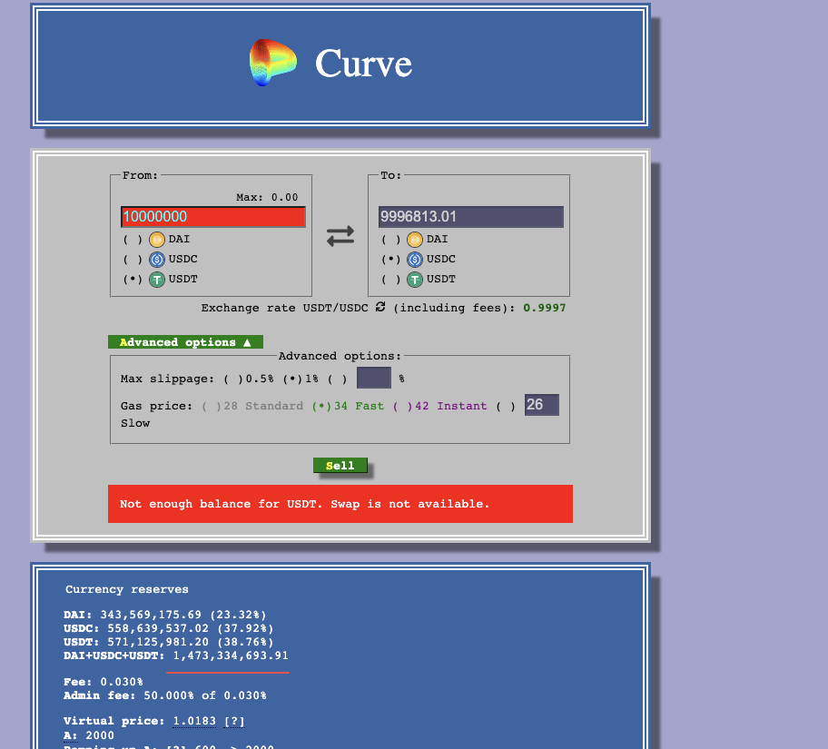This screenshot has width=828, height=749.
Task: Click total reserves 1,473,334,693.91
Action: pos(231,656)
